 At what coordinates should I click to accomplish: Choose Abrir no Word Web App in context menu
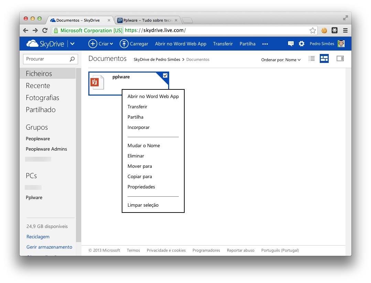[x=153, y=96]
